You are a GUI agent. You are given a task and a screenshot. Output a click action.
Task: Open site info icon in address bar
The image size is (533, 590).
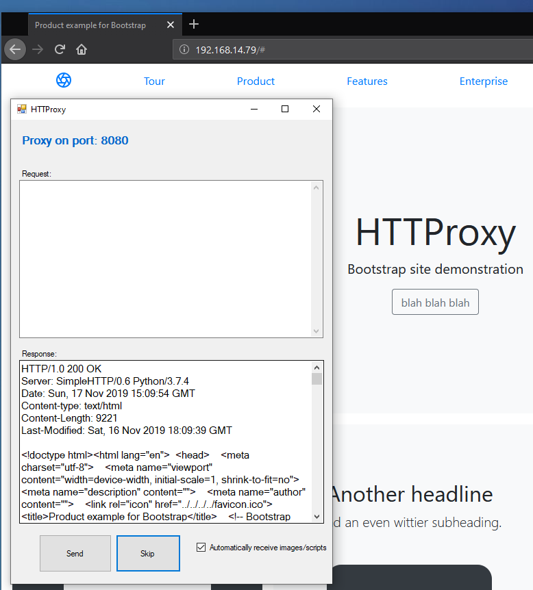184,49
